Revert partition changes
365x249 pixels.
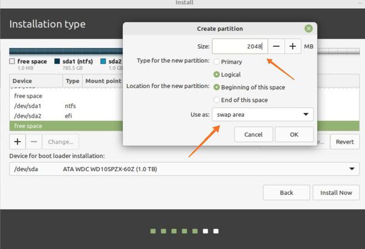coord(345,142)
